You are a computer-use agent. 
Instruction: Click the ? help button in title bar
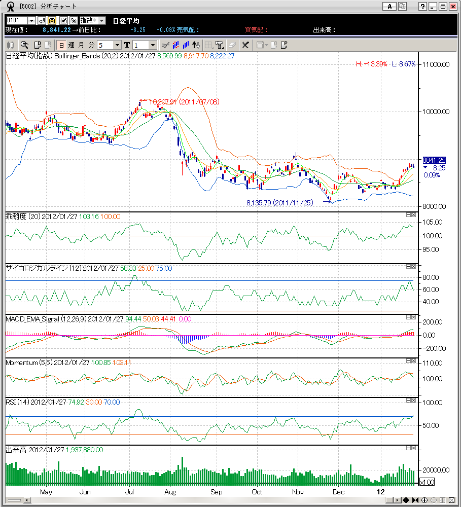[x=422, y=7]
